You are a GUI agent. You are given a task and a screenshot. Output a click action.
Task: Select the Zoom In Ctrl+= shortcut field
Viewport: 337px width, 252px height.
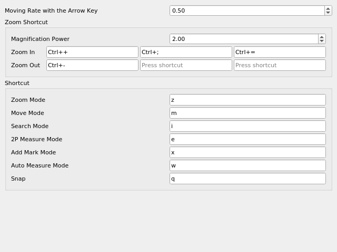[x=280, y=52]
